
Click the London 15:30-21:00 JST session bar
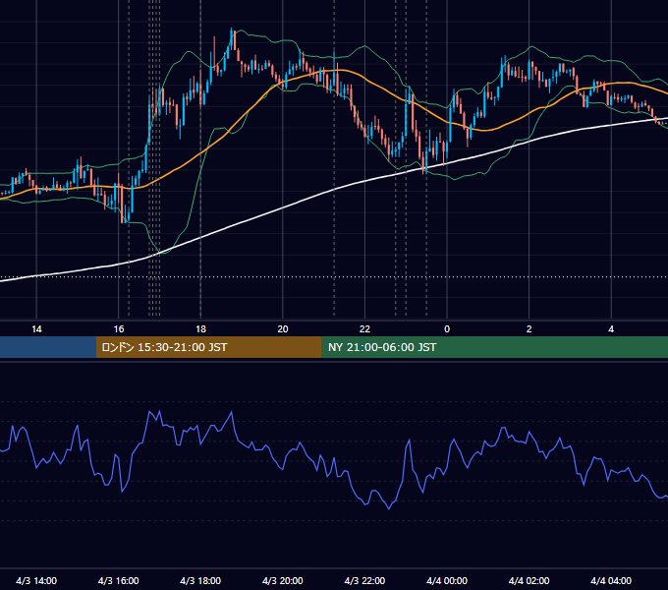(208, 347)
